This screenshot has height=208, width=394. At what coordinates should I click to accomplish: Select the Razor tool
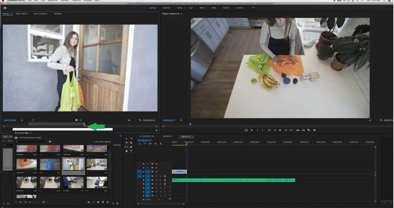131,143
